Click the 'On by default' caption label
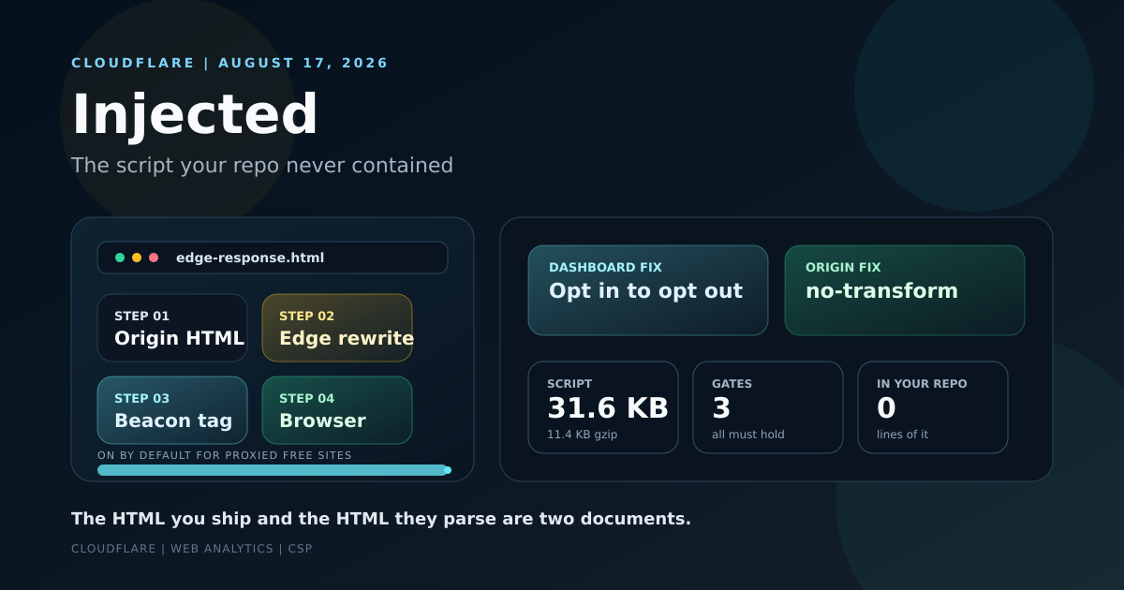This screenshot has height=590, width=1124. [x=225, y=455]
